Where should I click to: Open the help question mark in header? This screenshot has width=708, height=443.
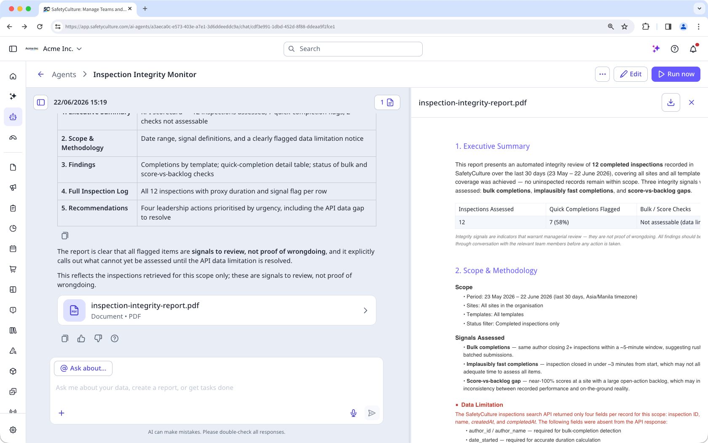(675, 49)
